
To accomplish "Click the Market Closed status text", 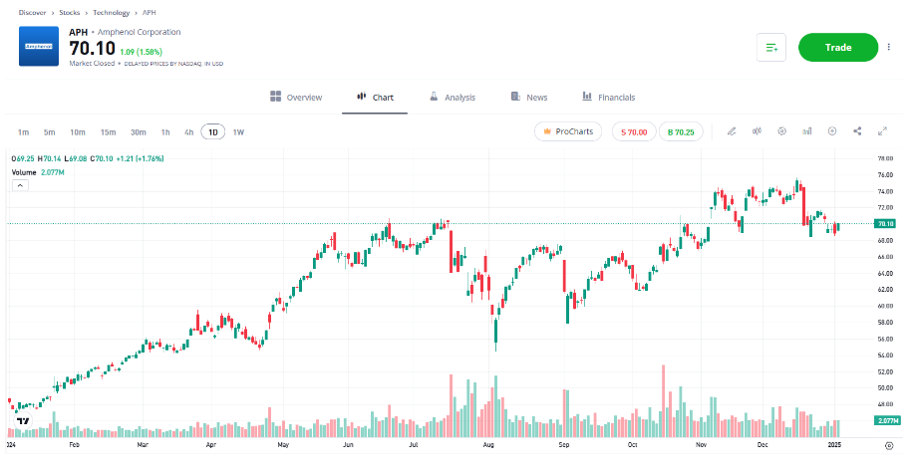I will click(92, 63).
